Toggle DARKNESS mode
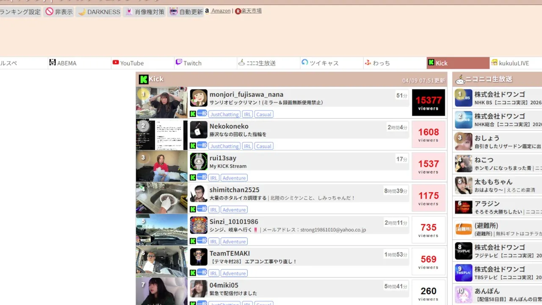 point(99,12)
